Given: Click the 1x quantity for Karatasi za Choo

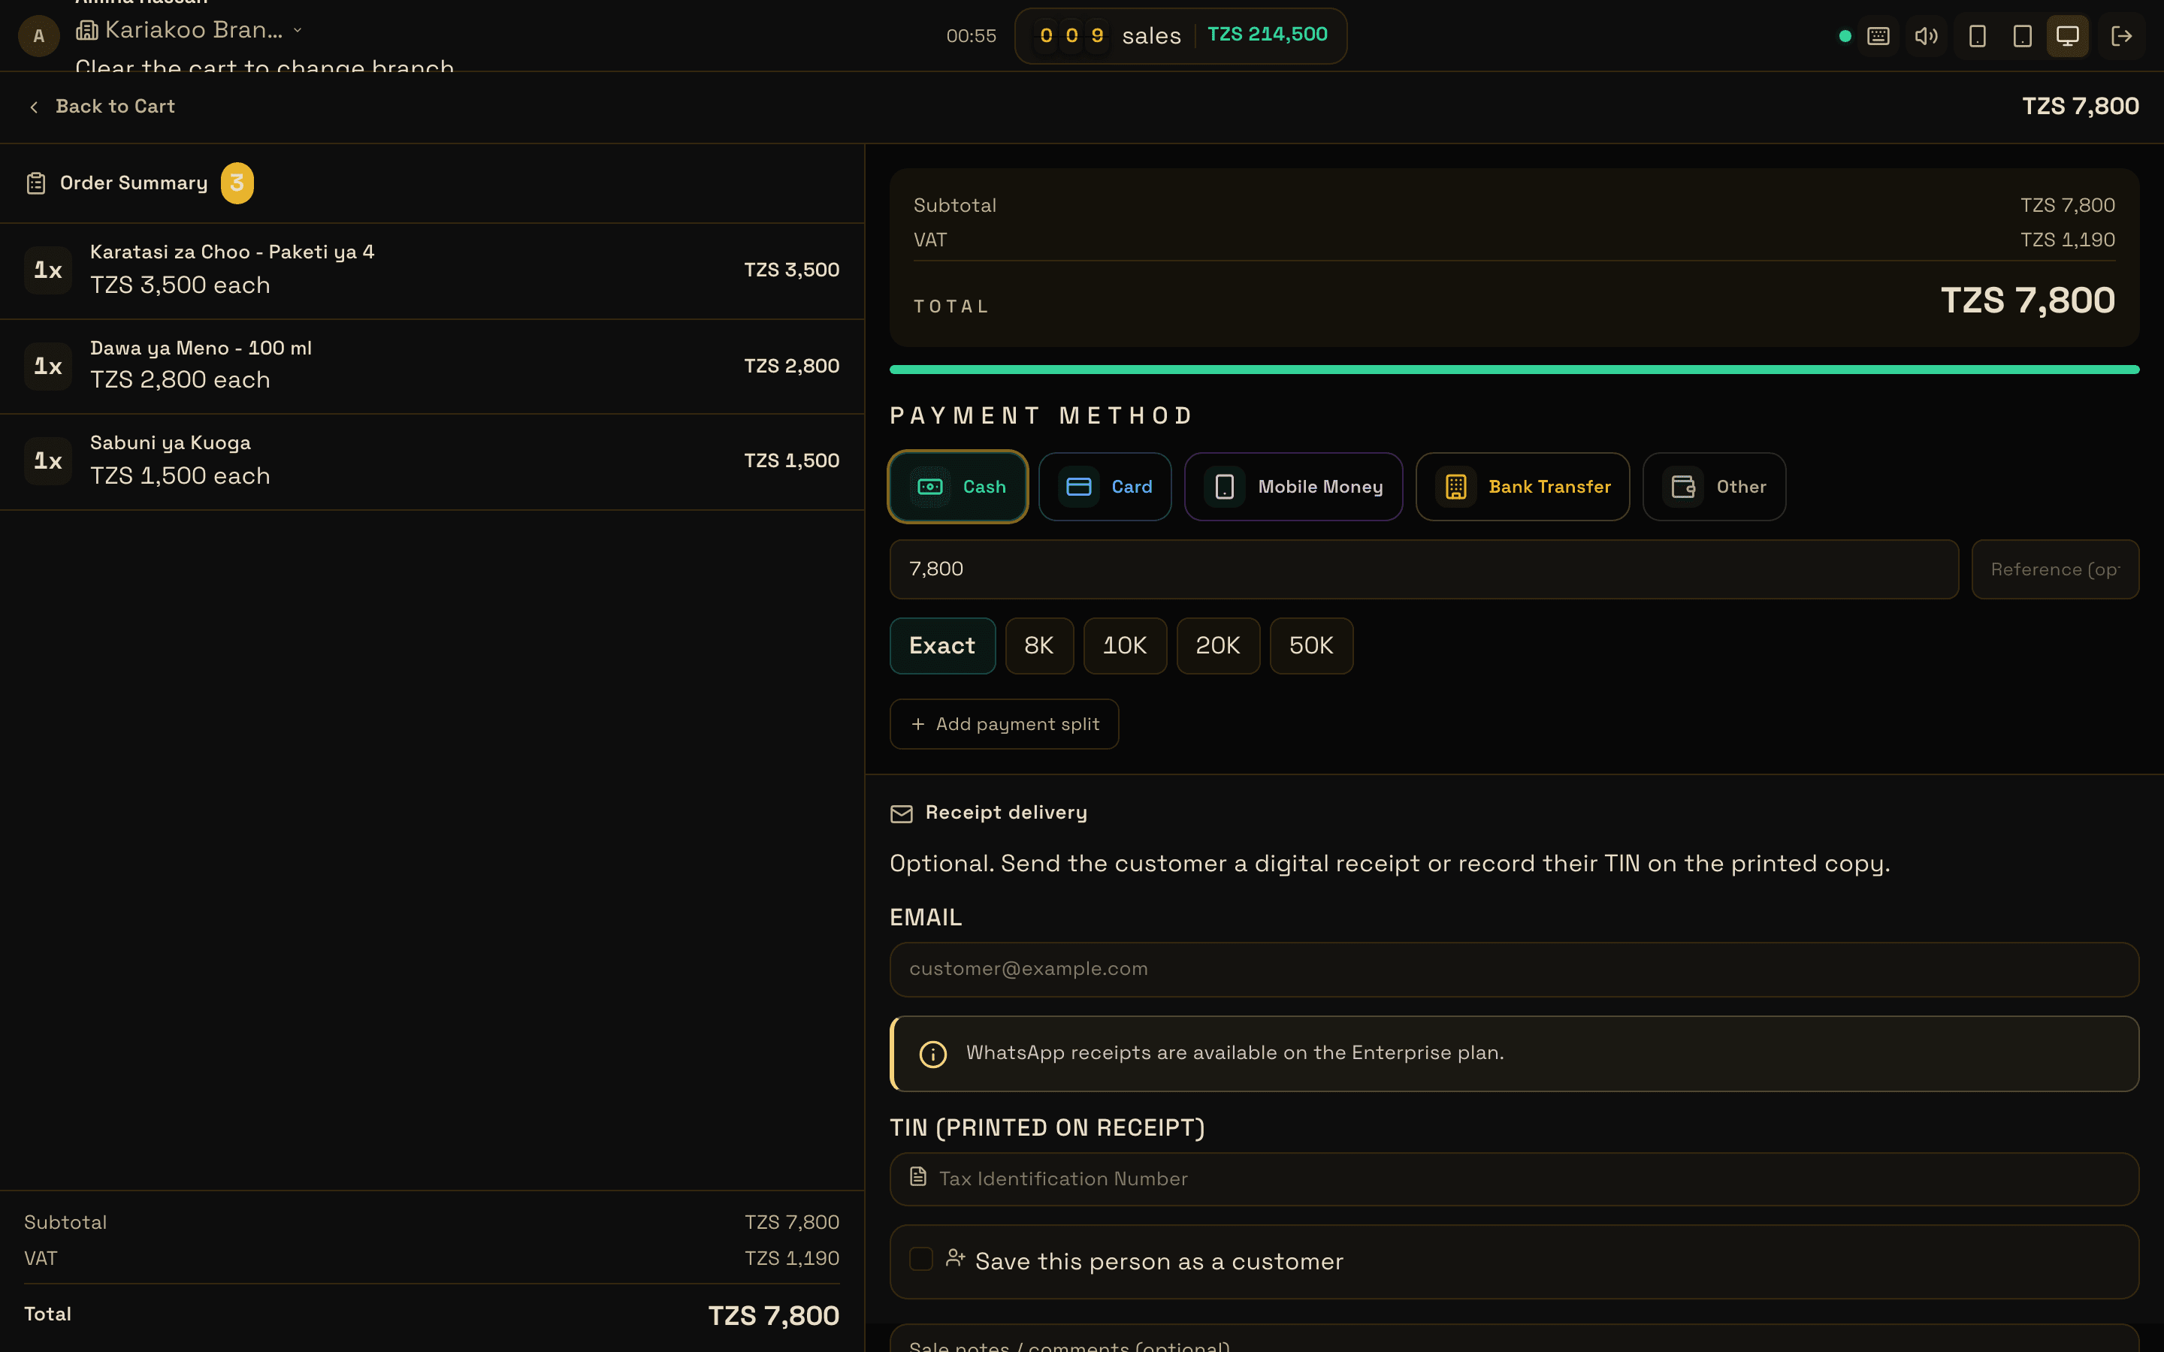Looking at the screenshot, I should point(48,270).
